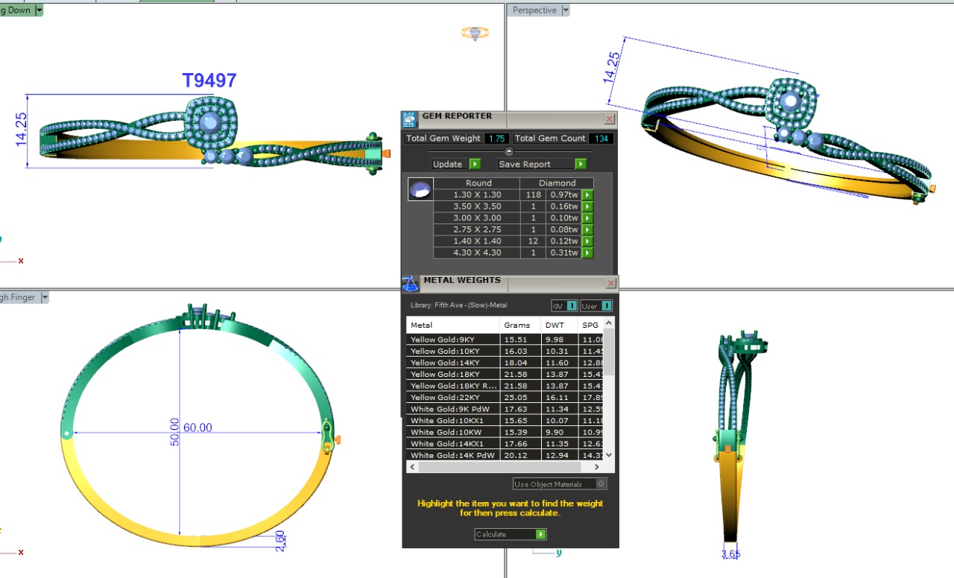The width and height of the screenshot is (954, 578).
Task: Click the 1.30 X 1.30 gem size cell
Action: [x=478, y=194]
